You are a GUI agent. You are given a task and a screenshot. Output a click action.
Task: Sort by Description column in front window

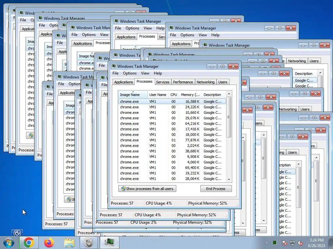coord(213,95)
